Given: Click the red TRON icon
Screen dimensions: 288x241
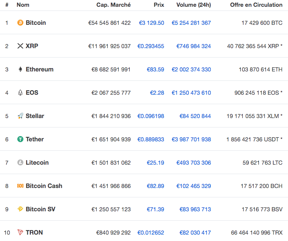Looking at the screenshot, I should 20,233.
